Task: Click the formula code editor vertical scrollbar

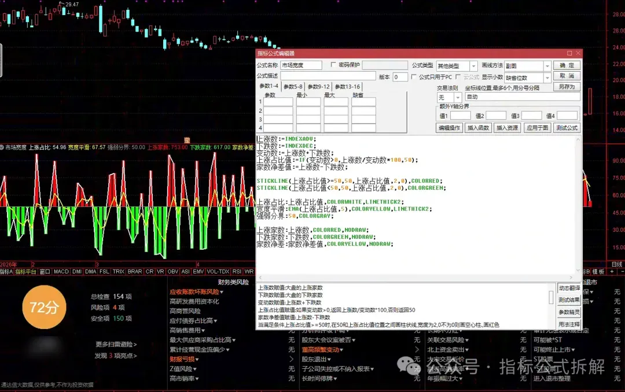Action: [578, 205]
